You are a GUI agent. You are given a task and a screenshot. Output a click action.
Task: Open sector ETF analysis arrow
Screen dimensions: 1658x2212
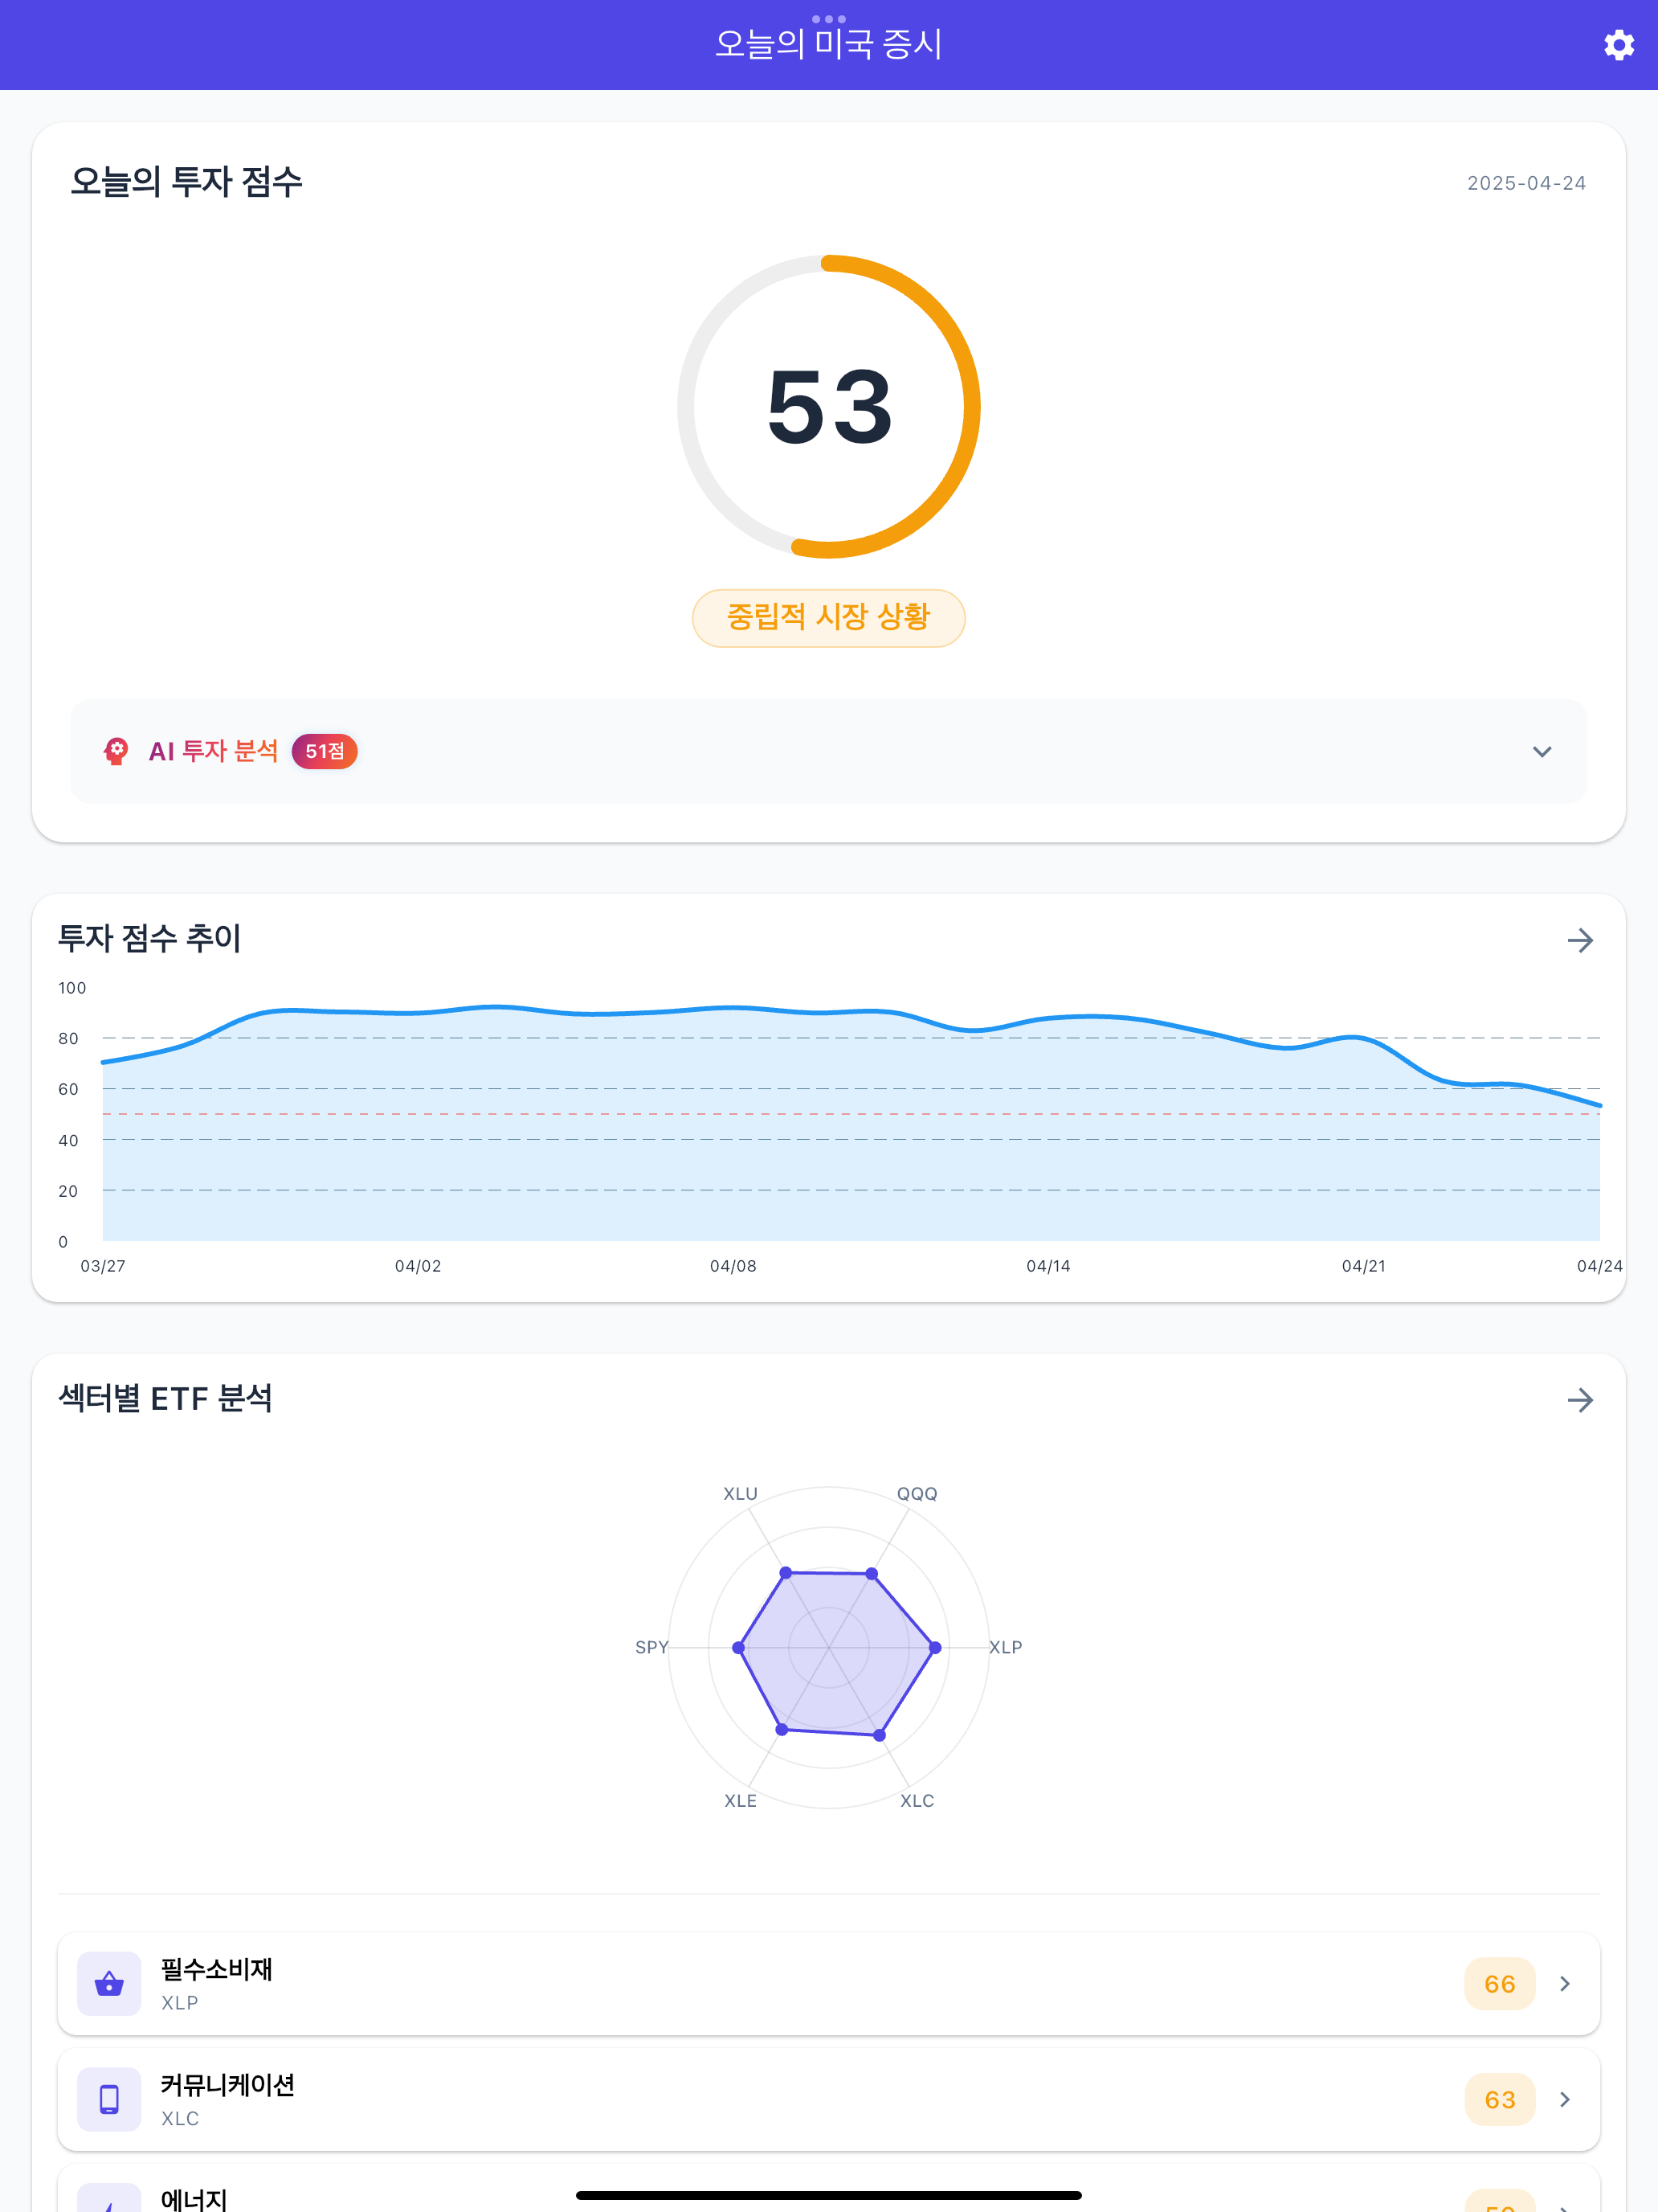tap(1579, 1400)
